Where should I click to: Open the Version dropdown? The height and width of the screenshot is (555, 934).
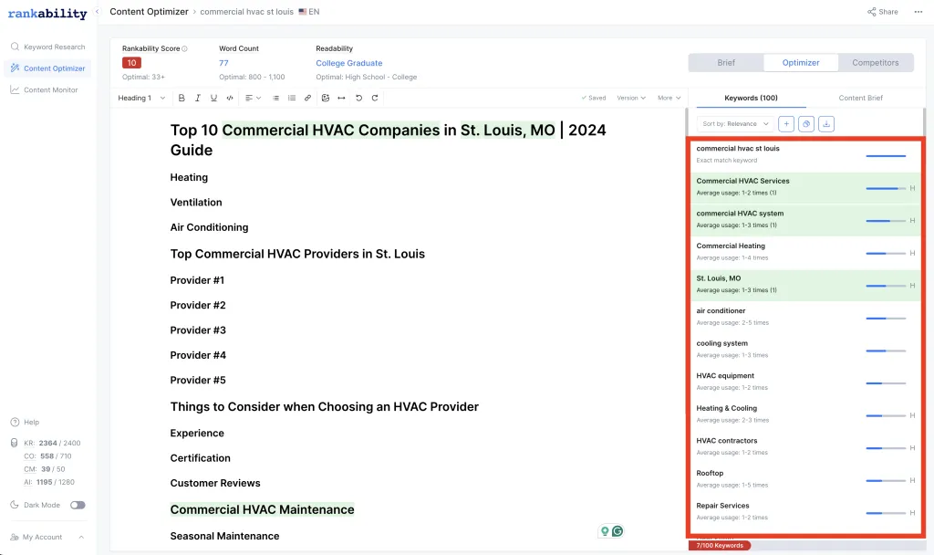pyautogui.click(x=630, y=98)
